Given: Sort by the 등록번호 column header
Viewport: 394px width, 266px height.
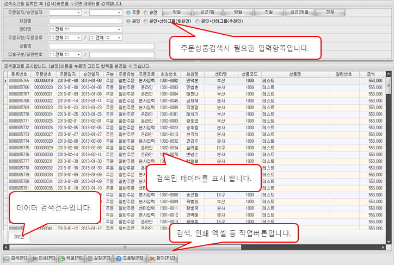Looking at the screenshot, I should coord(19,74).
